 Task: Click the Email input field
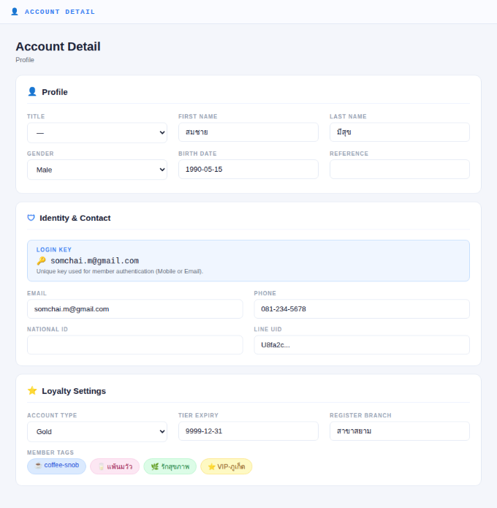coord(134,308)
